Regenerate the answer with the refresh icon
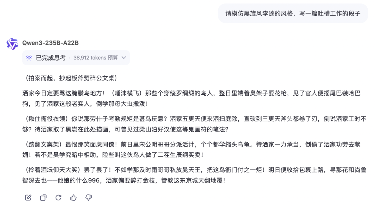375x207 pixels. click(x=58, y=197)
